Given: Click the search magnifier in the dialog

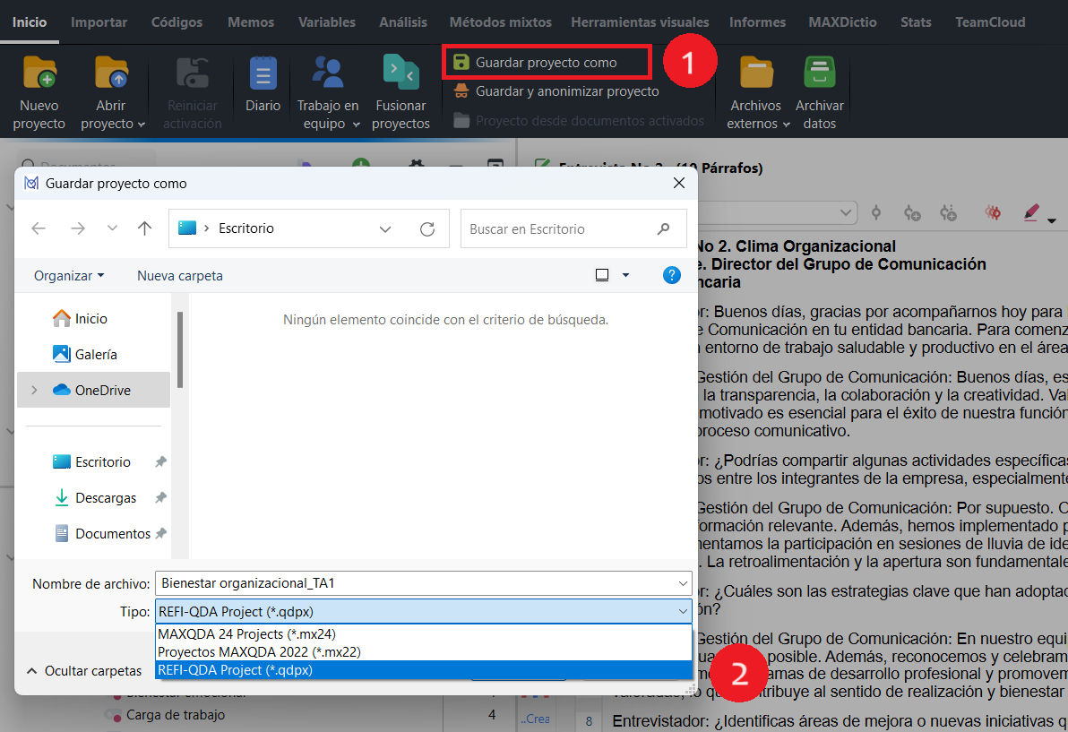Looking at the screenshot, I should coord(663,228).
